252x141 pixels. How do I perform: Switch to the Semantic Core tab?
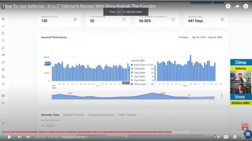click(50, 115)
